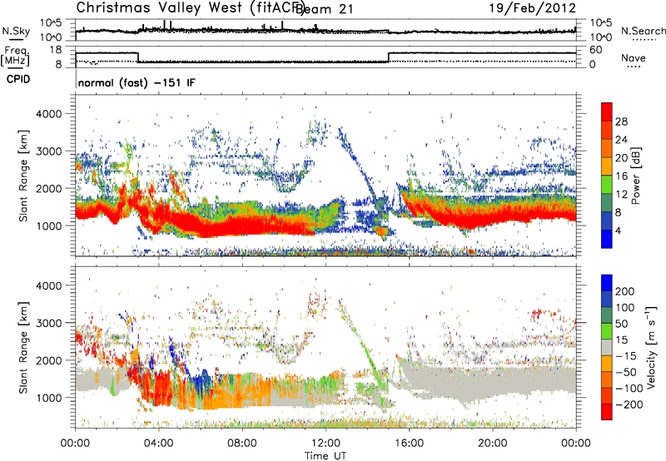Click the '3000' tick on velocity panel
The image size is (666, 461).
(x=48, y=323)
